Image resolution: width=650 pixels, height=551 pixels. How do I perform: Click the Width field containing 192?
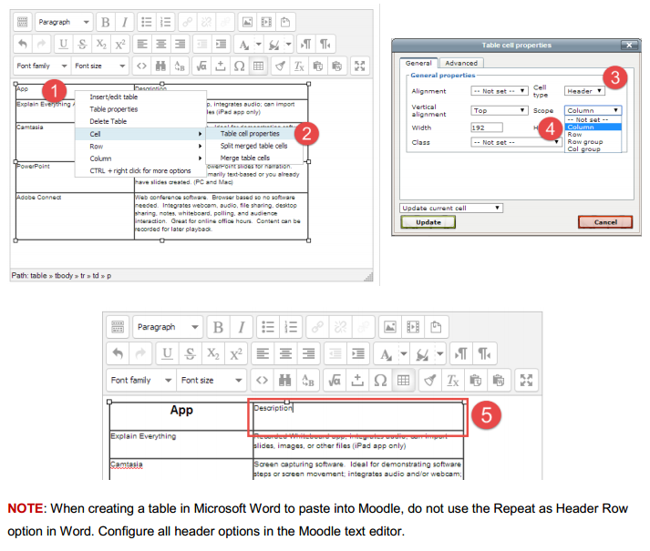487,128
